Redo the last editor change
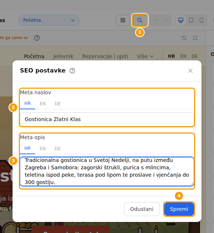 pos(166,20)
